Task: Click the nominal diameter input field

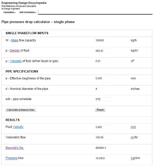Action: (103, 89)
